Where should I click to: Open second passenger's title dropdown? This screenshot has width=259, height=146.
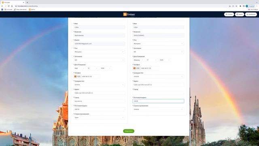[158, 52]
